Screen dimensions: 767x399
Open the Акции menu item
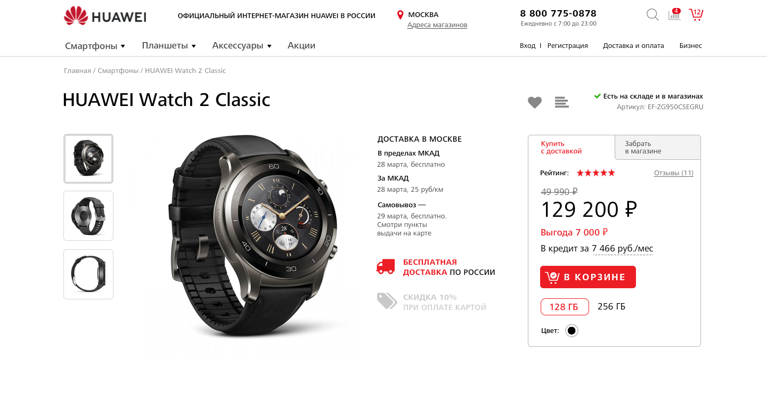[x=301, y=46]
